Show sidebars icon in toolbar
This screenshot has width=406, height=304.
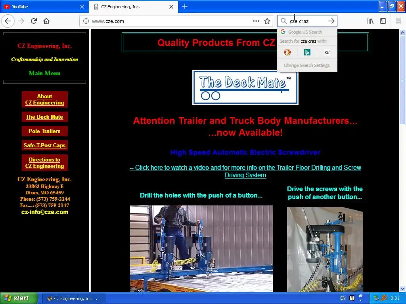point(383,21)
